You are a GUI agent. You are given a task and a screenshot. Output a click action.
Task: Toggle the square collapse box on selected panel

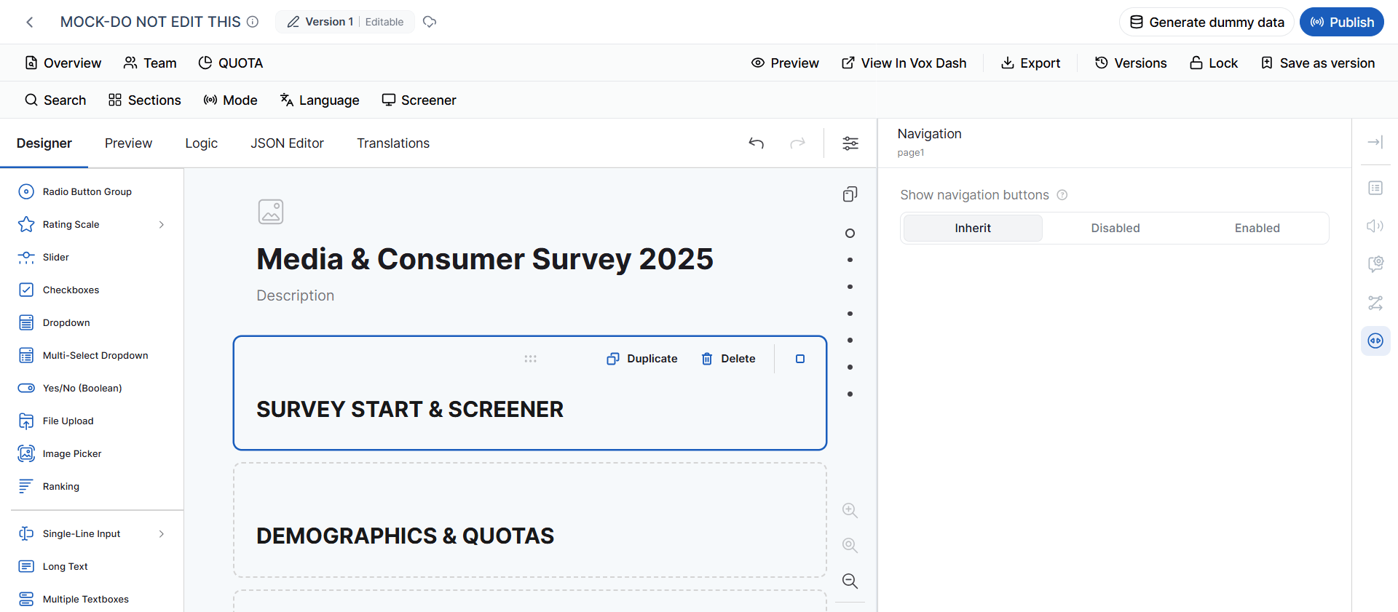(800, 359)
